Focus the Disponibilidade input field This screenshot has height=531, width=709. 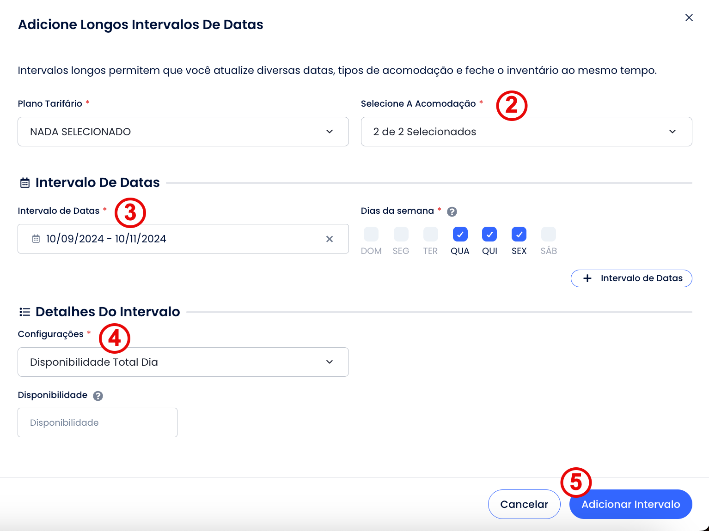(98, 422)
